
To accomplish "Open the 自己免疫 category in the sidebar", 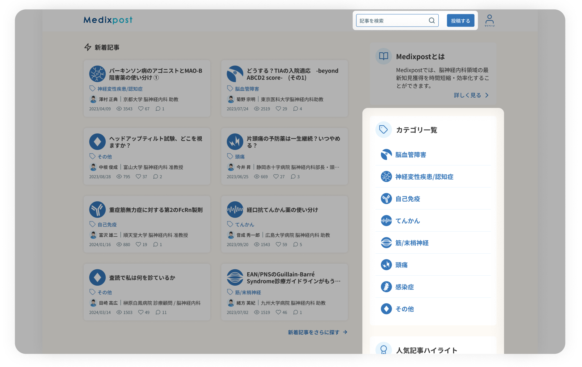I will (408, 199).
